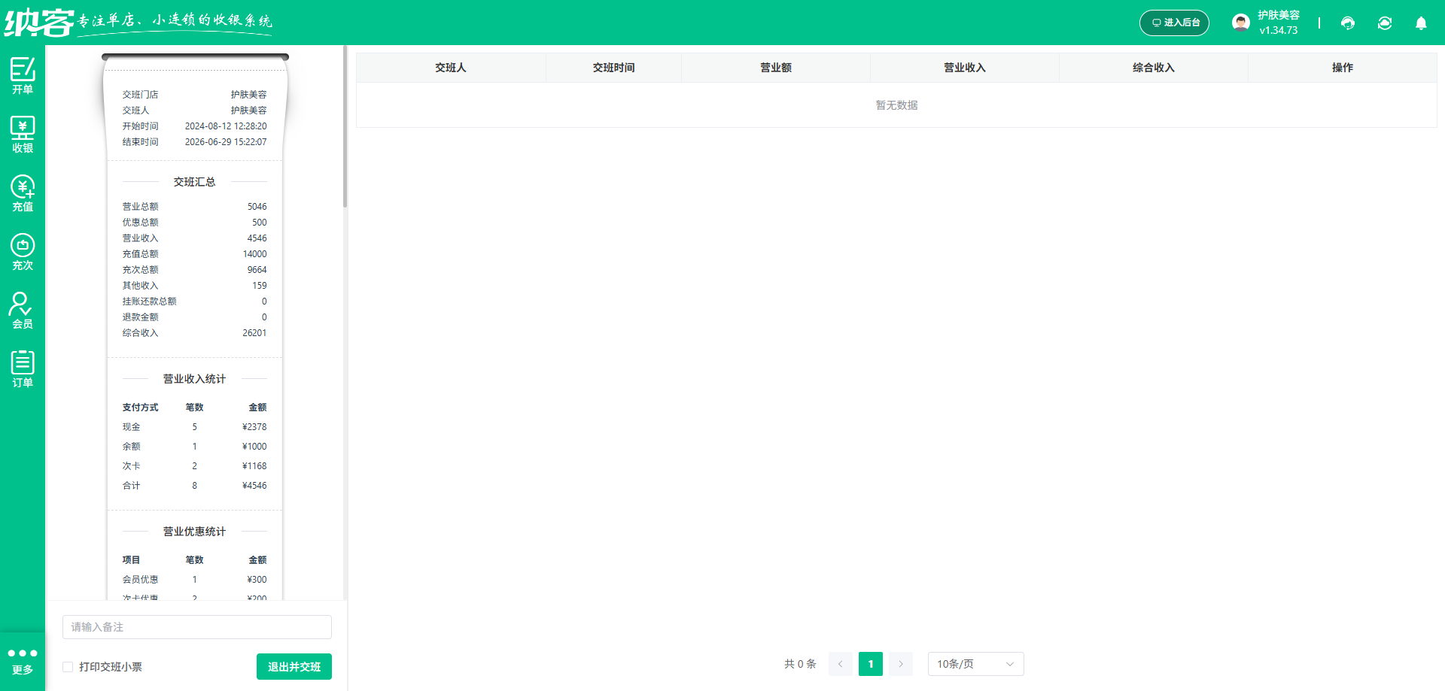Focus the 请输入备注 remark field
Screen dimensions: 1445x691
pos(197,627)
